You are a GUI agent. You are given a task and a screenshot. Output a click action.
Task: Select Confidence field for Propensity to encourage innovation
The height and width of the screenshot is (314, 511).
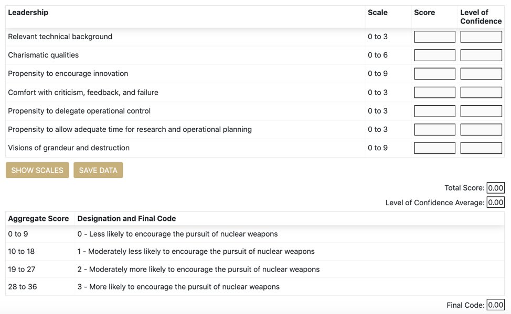click(x=481, y=74)
